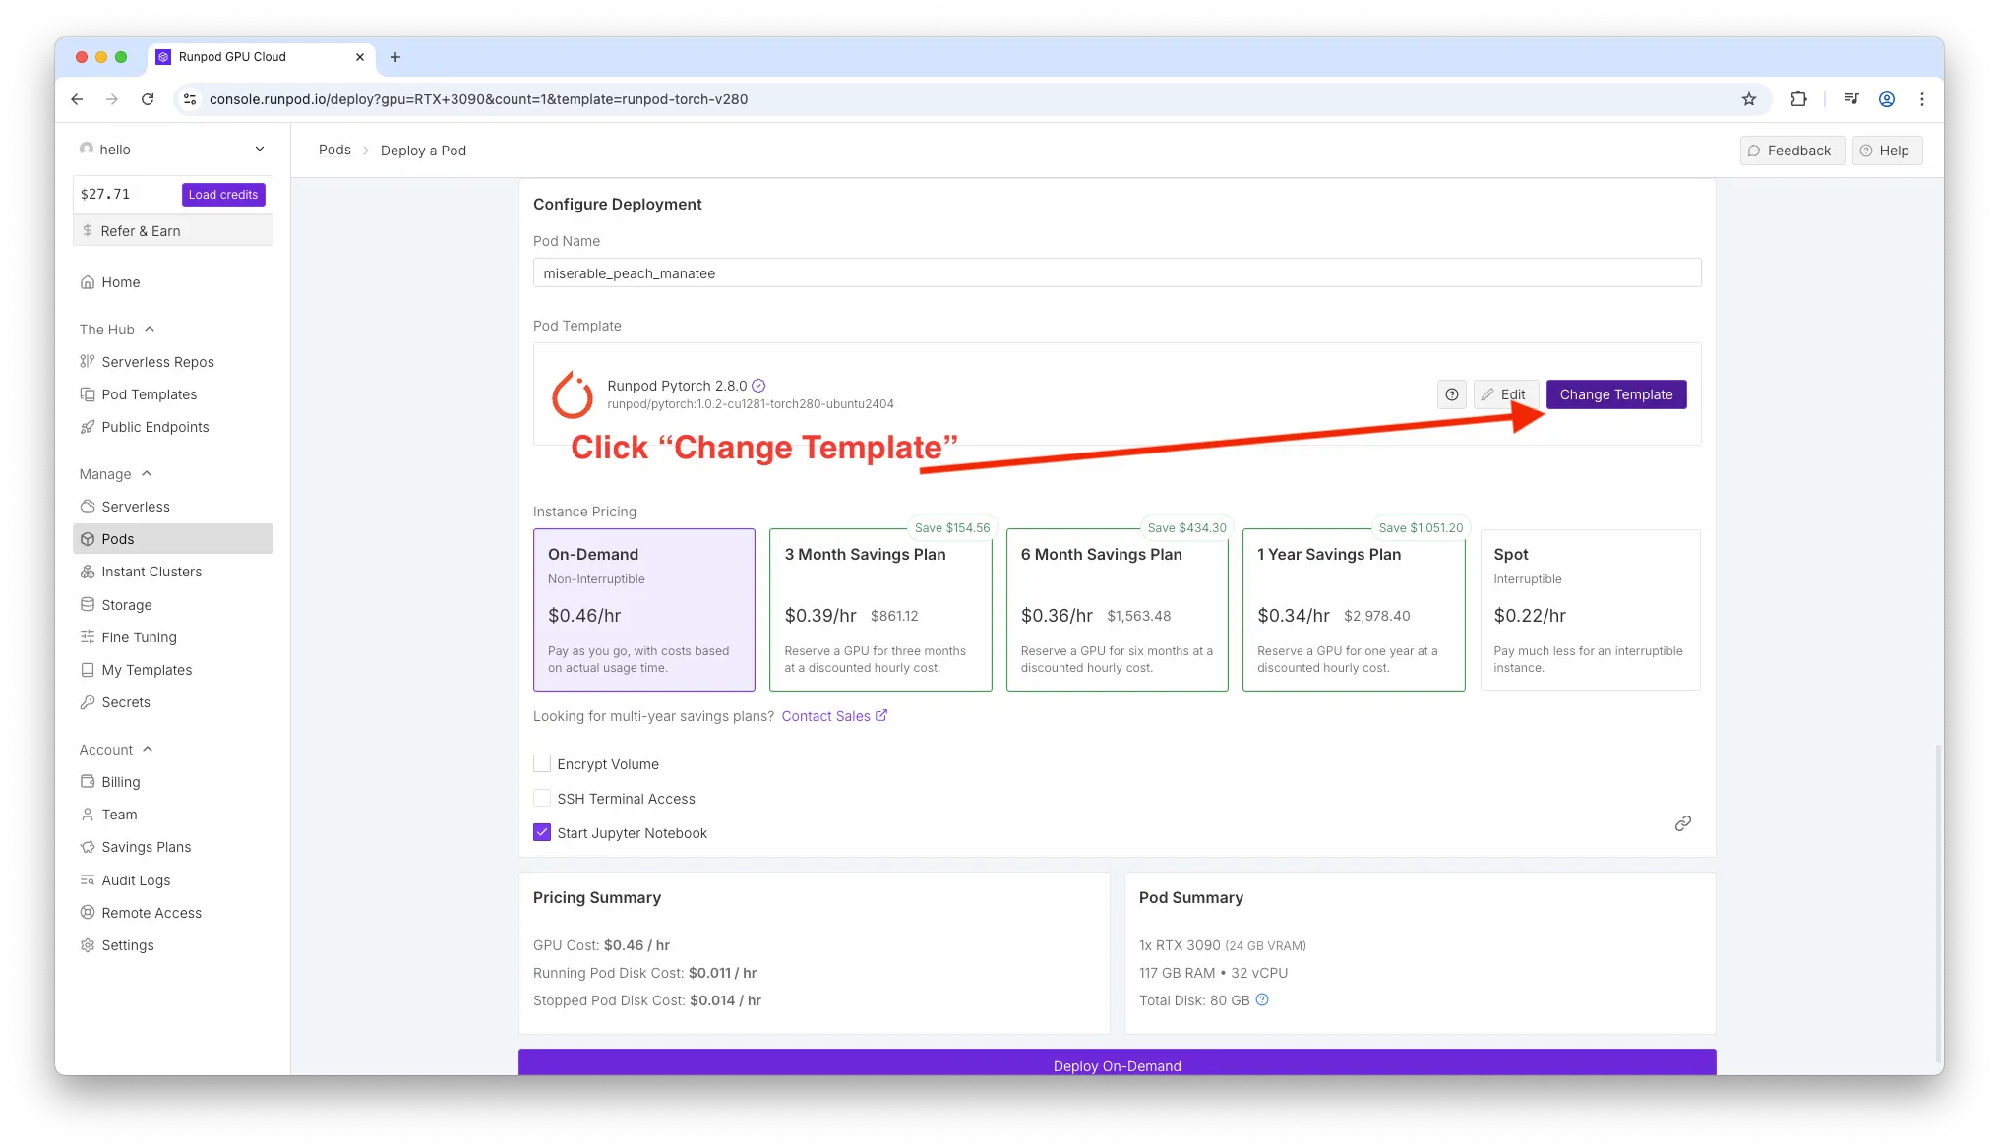1999x1148 pixels.
Task: Select the On-Demand pricing option
Action: click(644, 610)
